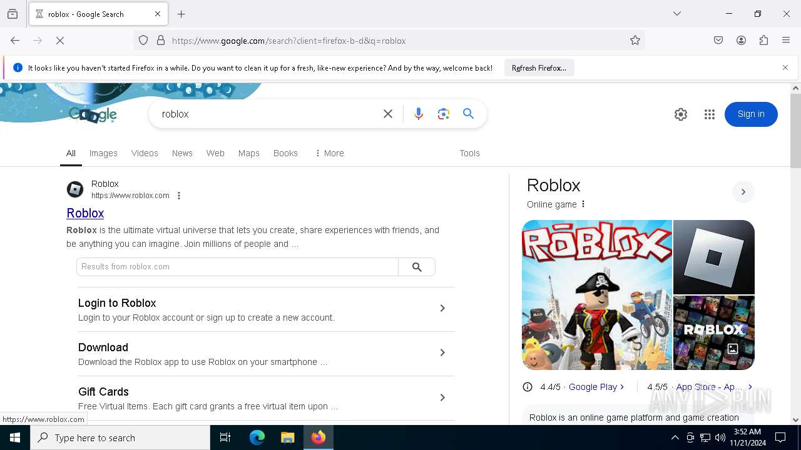Focus Results from roblox.com field

click(237, 267)
